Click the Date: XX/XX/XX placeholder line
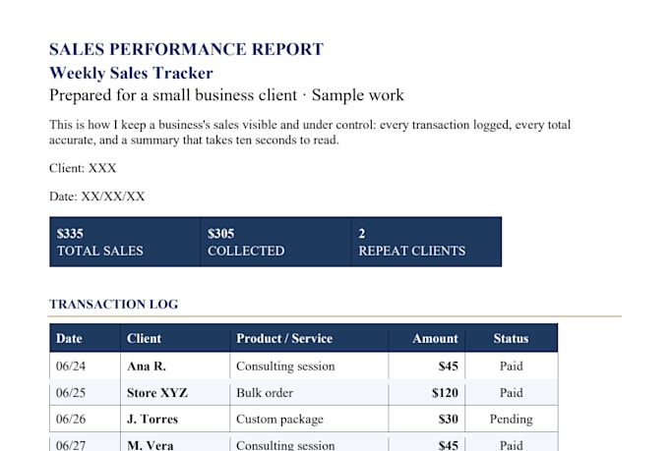 (x=96, y=197)
